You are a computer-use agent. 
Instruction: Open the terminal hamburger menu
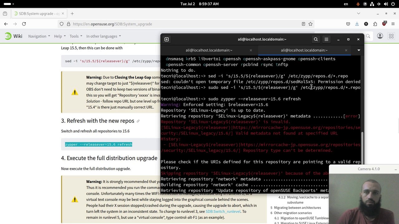pyautogui.click(x=326, y=39)
